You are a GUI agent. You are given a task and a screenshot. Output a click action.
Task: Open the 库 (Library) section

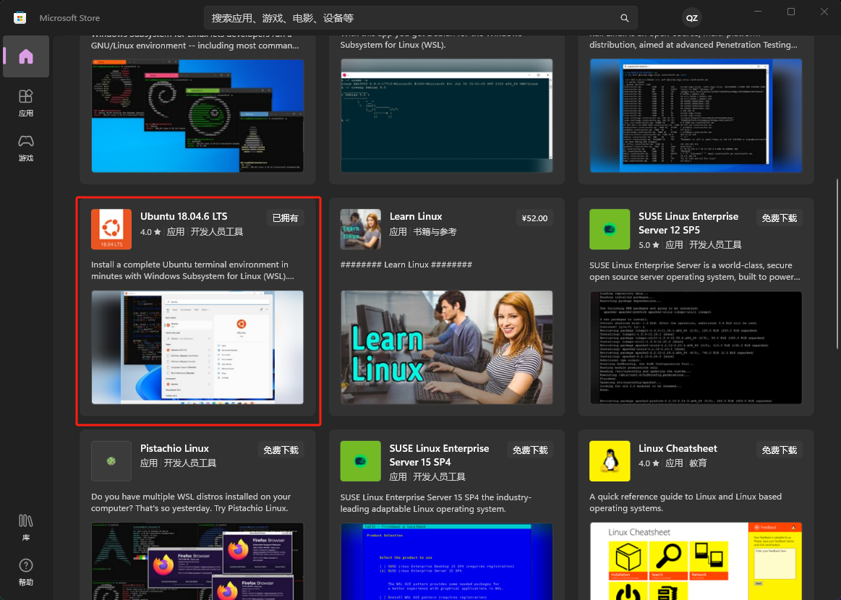point(26,528)
